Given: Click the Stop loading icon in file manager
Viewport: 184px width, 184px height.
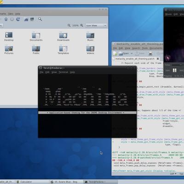Looking at the screenshot, I should [x=12, y=19].
